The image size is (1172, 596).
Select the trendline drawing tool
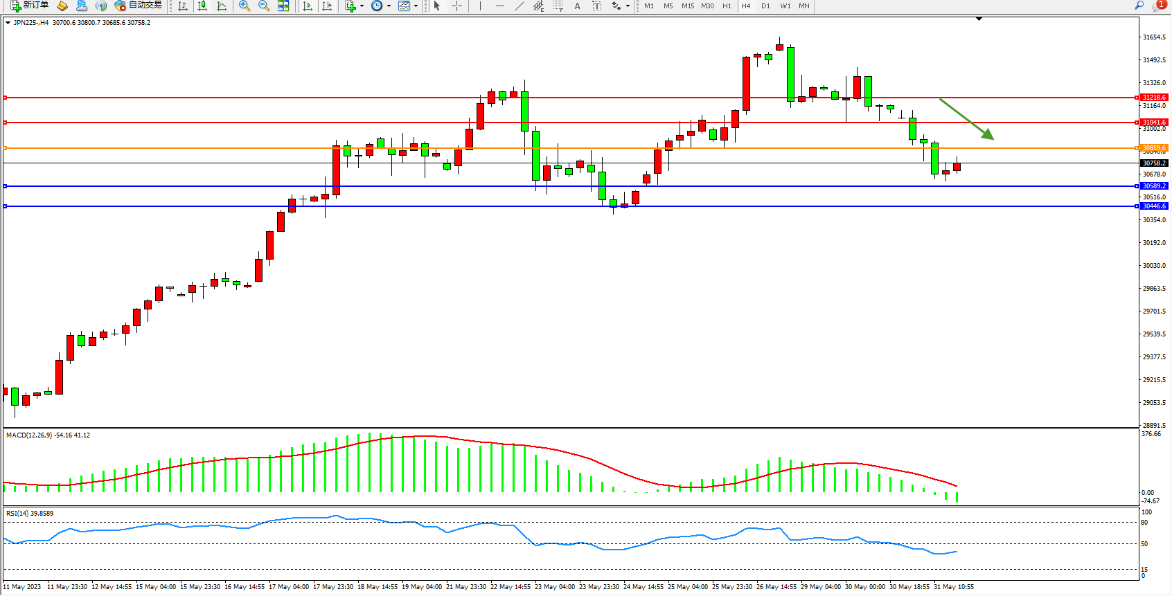pyautogui.click(x=519, y=6)
